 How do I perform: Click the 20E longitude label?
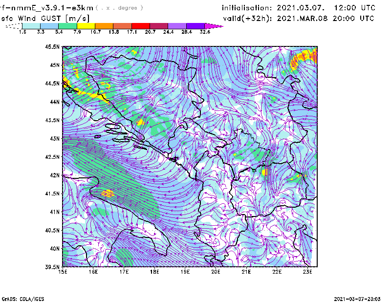click(x=216, y=272)
